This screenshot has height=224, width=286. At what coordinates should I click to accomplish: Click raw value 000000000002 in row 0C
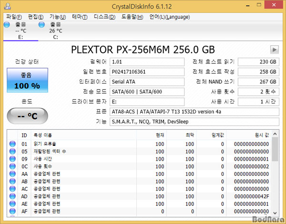(252, 166)
